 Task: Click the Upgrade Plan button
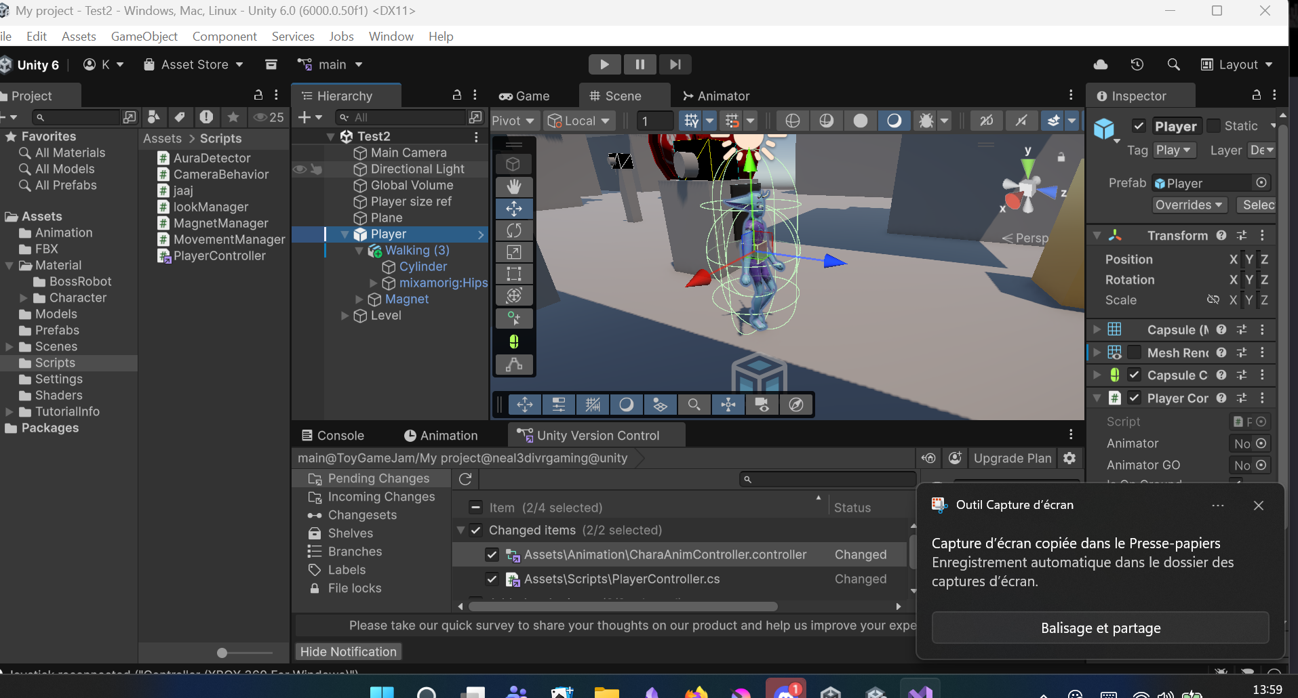[x=1012, y=458]
